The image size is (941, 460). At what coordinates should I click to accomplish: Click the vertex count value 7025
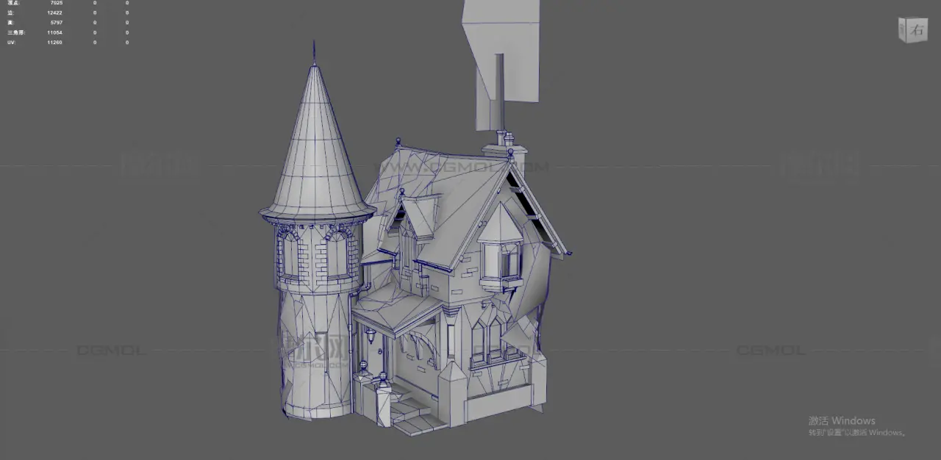(56, 3)
